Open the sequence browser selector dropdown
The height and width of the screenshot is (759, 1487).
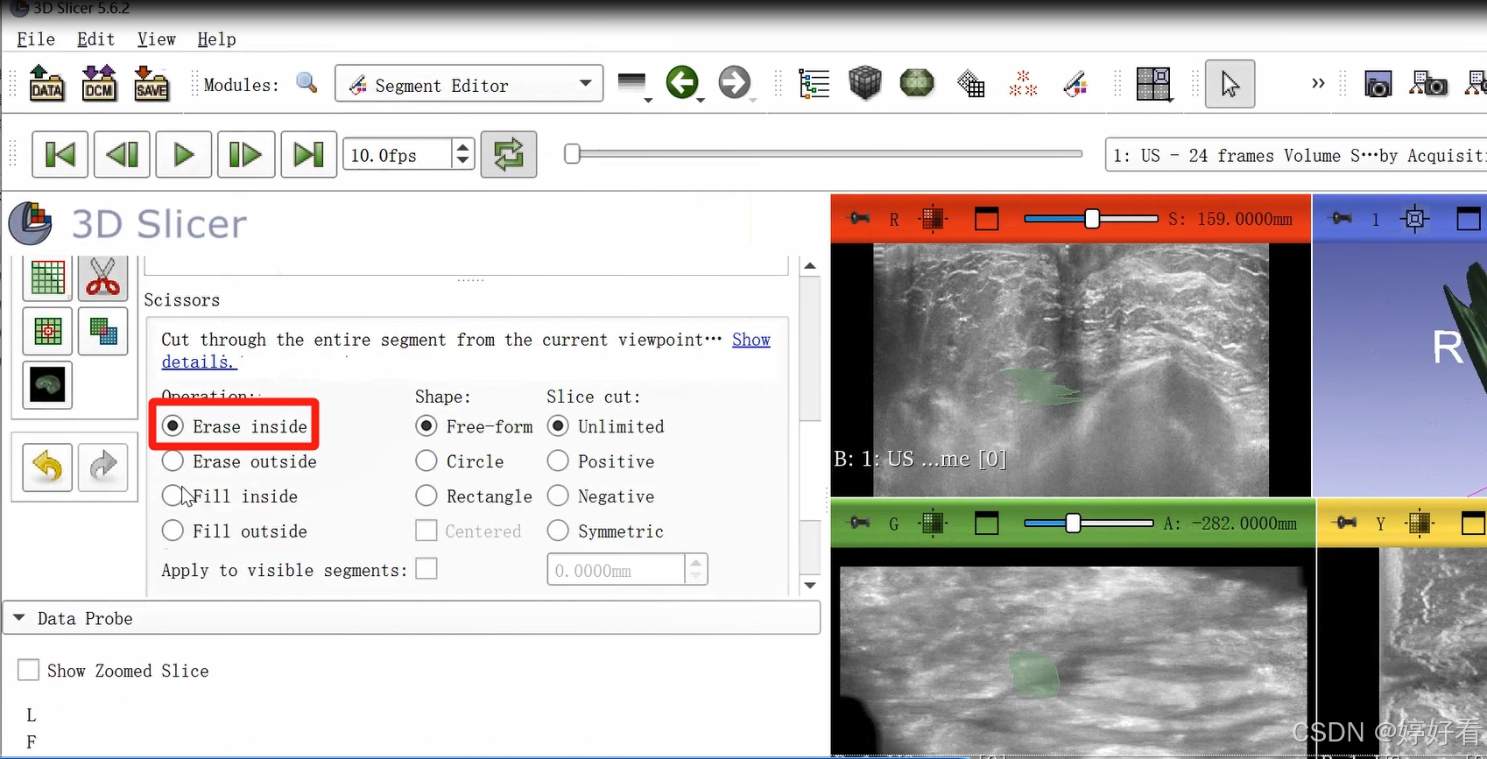[x=1295, y=156]
